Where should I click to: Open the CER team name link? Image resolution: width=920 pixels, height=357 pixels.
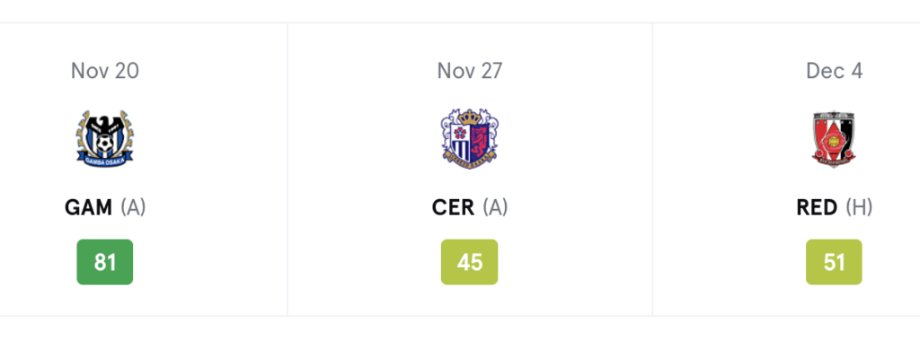(x=453, y=207)
